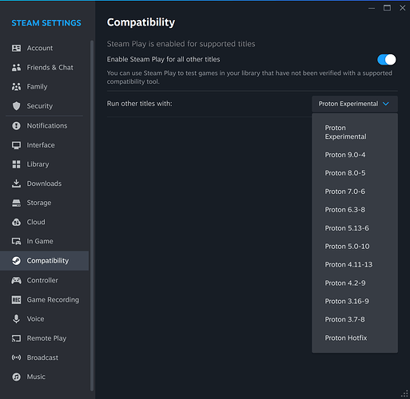The height and width of the screenshot is (399, 410).
Task: Click the Voice microphone icon
Action: tap(16, 319)
